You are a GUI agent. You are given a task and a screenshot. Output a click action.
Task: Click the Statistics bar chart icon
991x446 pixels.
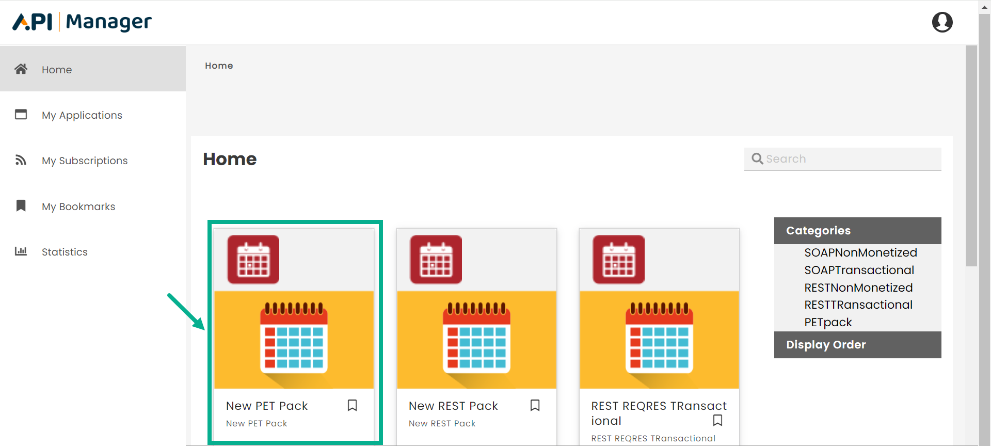coord(21,251)
